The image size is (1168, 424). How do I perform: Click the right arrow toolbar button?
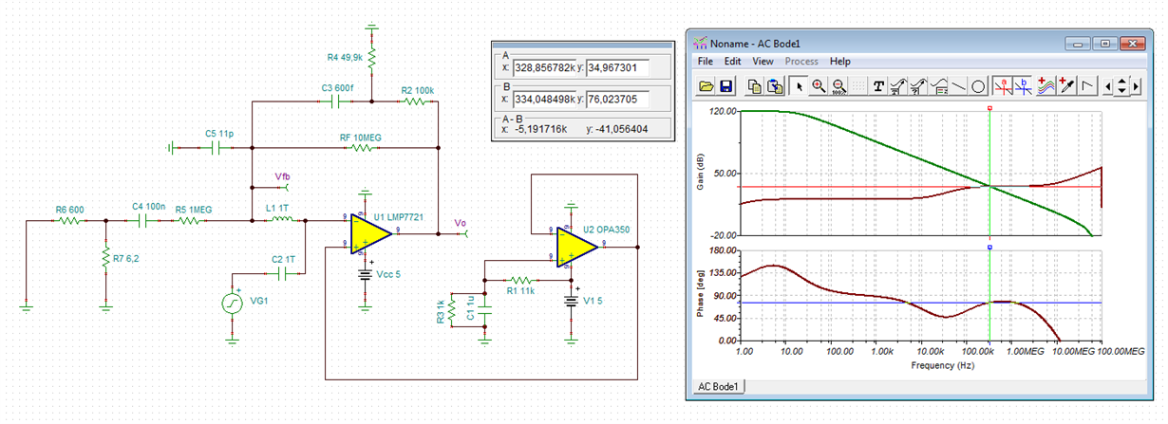(1136, 86)
